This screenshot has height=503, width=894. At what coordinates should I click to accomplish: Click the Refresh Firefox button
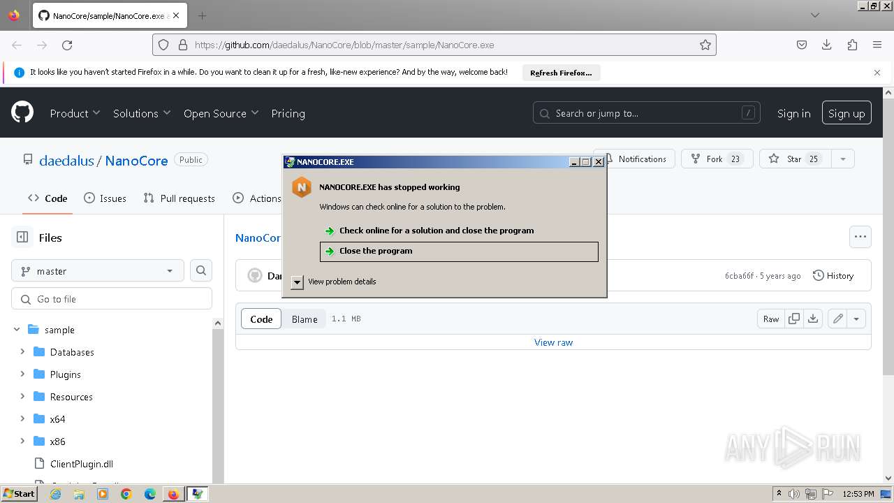pyautogui.click(x=561, y=73)
